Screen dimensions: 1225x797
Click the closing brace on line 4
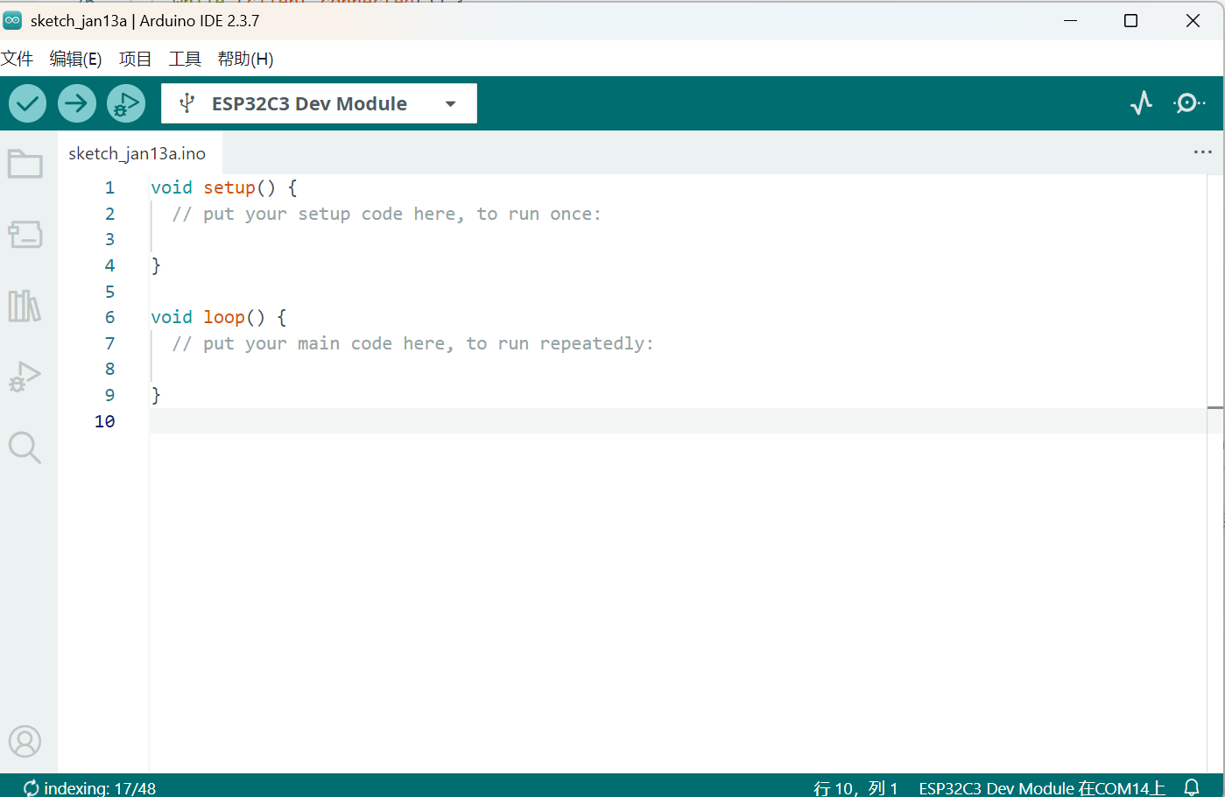[156, 265]
